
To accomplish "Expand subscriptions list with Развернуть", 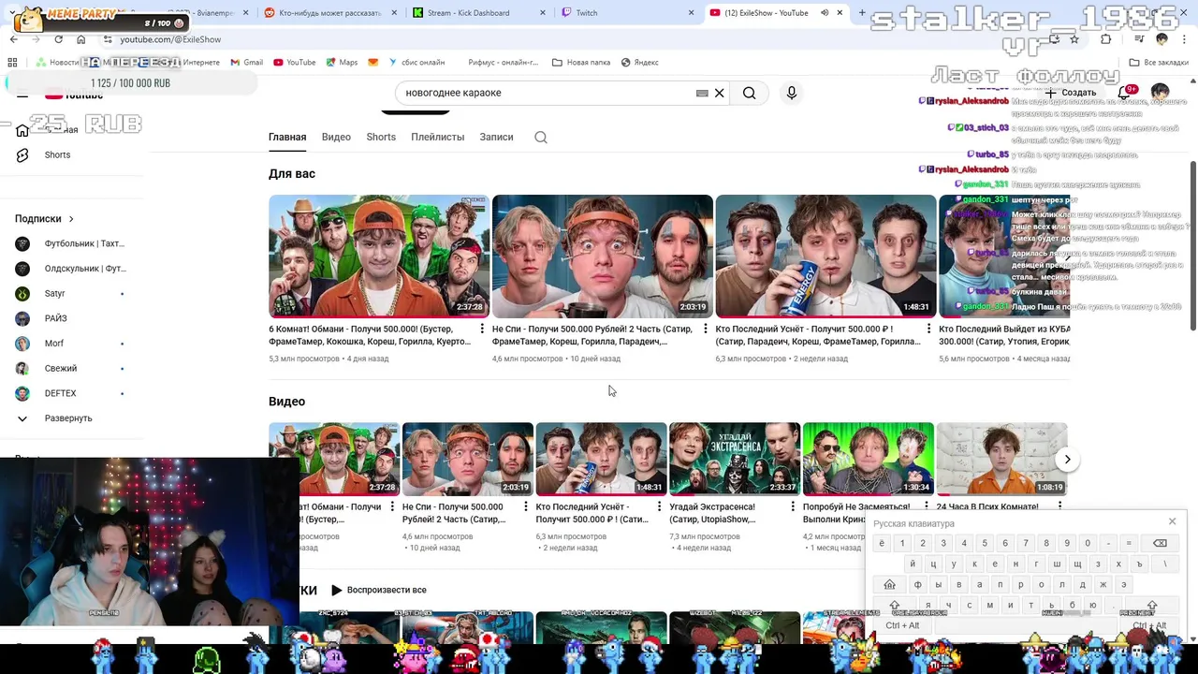I will coord(68,418).
